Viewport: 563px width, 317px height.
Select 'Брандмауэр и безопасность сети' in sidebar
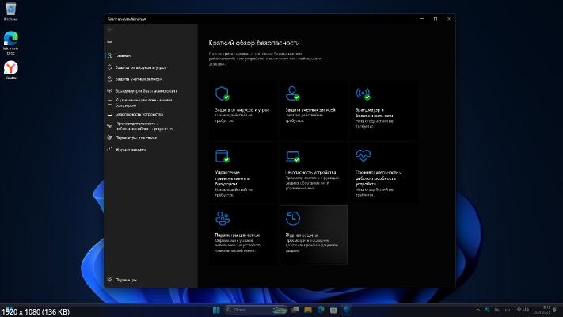tap(150, 91)
